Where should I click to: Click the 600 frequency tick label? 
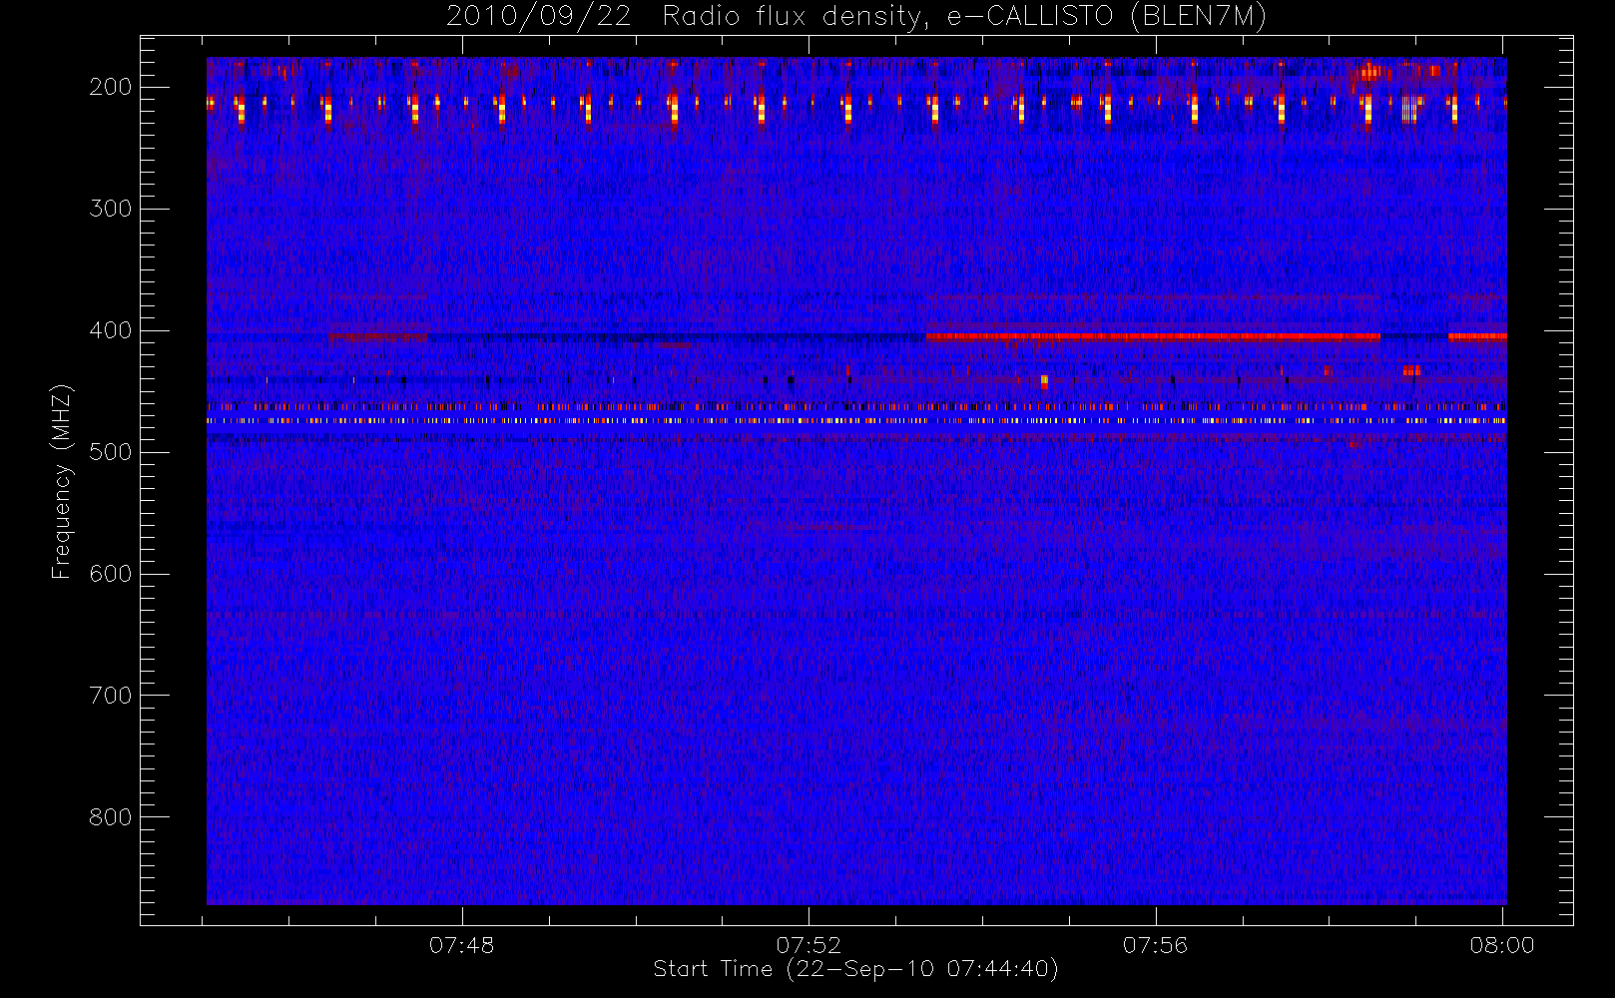(x=111, y=574)
